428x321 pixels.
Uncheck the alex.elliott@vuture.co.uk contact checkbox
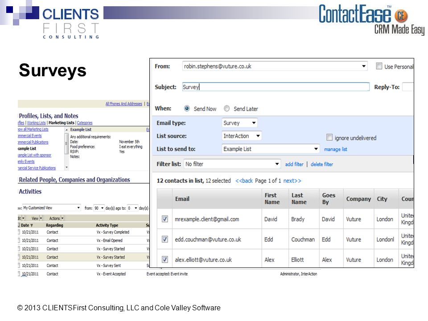[x=165, y=259]
